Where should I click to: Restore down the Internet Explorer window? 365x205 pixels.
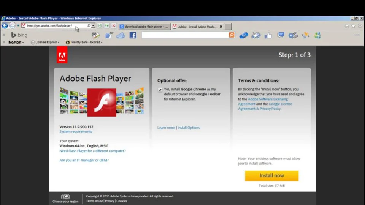point(357,18)
